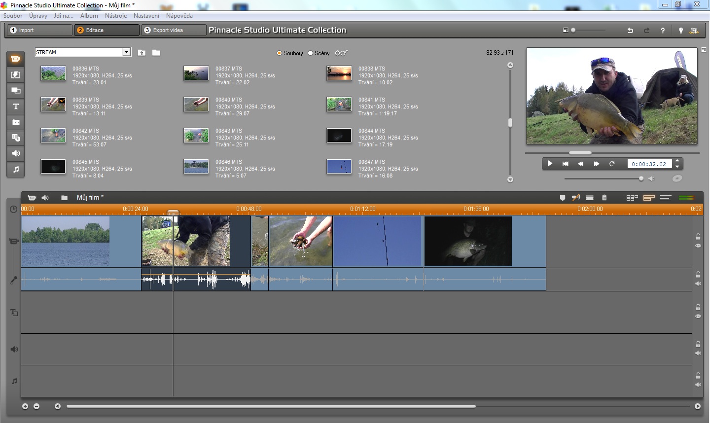
Task: Open the montage themes album tab
Action: pos(16,91)
